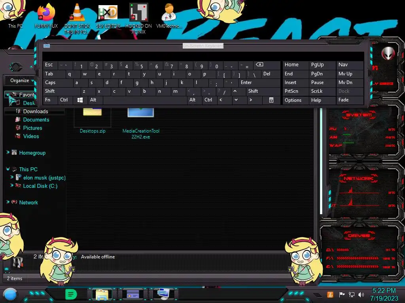Click the spacebar on the keyboard
This screenshot has height=303, width=405.
[x=145, y=100]
